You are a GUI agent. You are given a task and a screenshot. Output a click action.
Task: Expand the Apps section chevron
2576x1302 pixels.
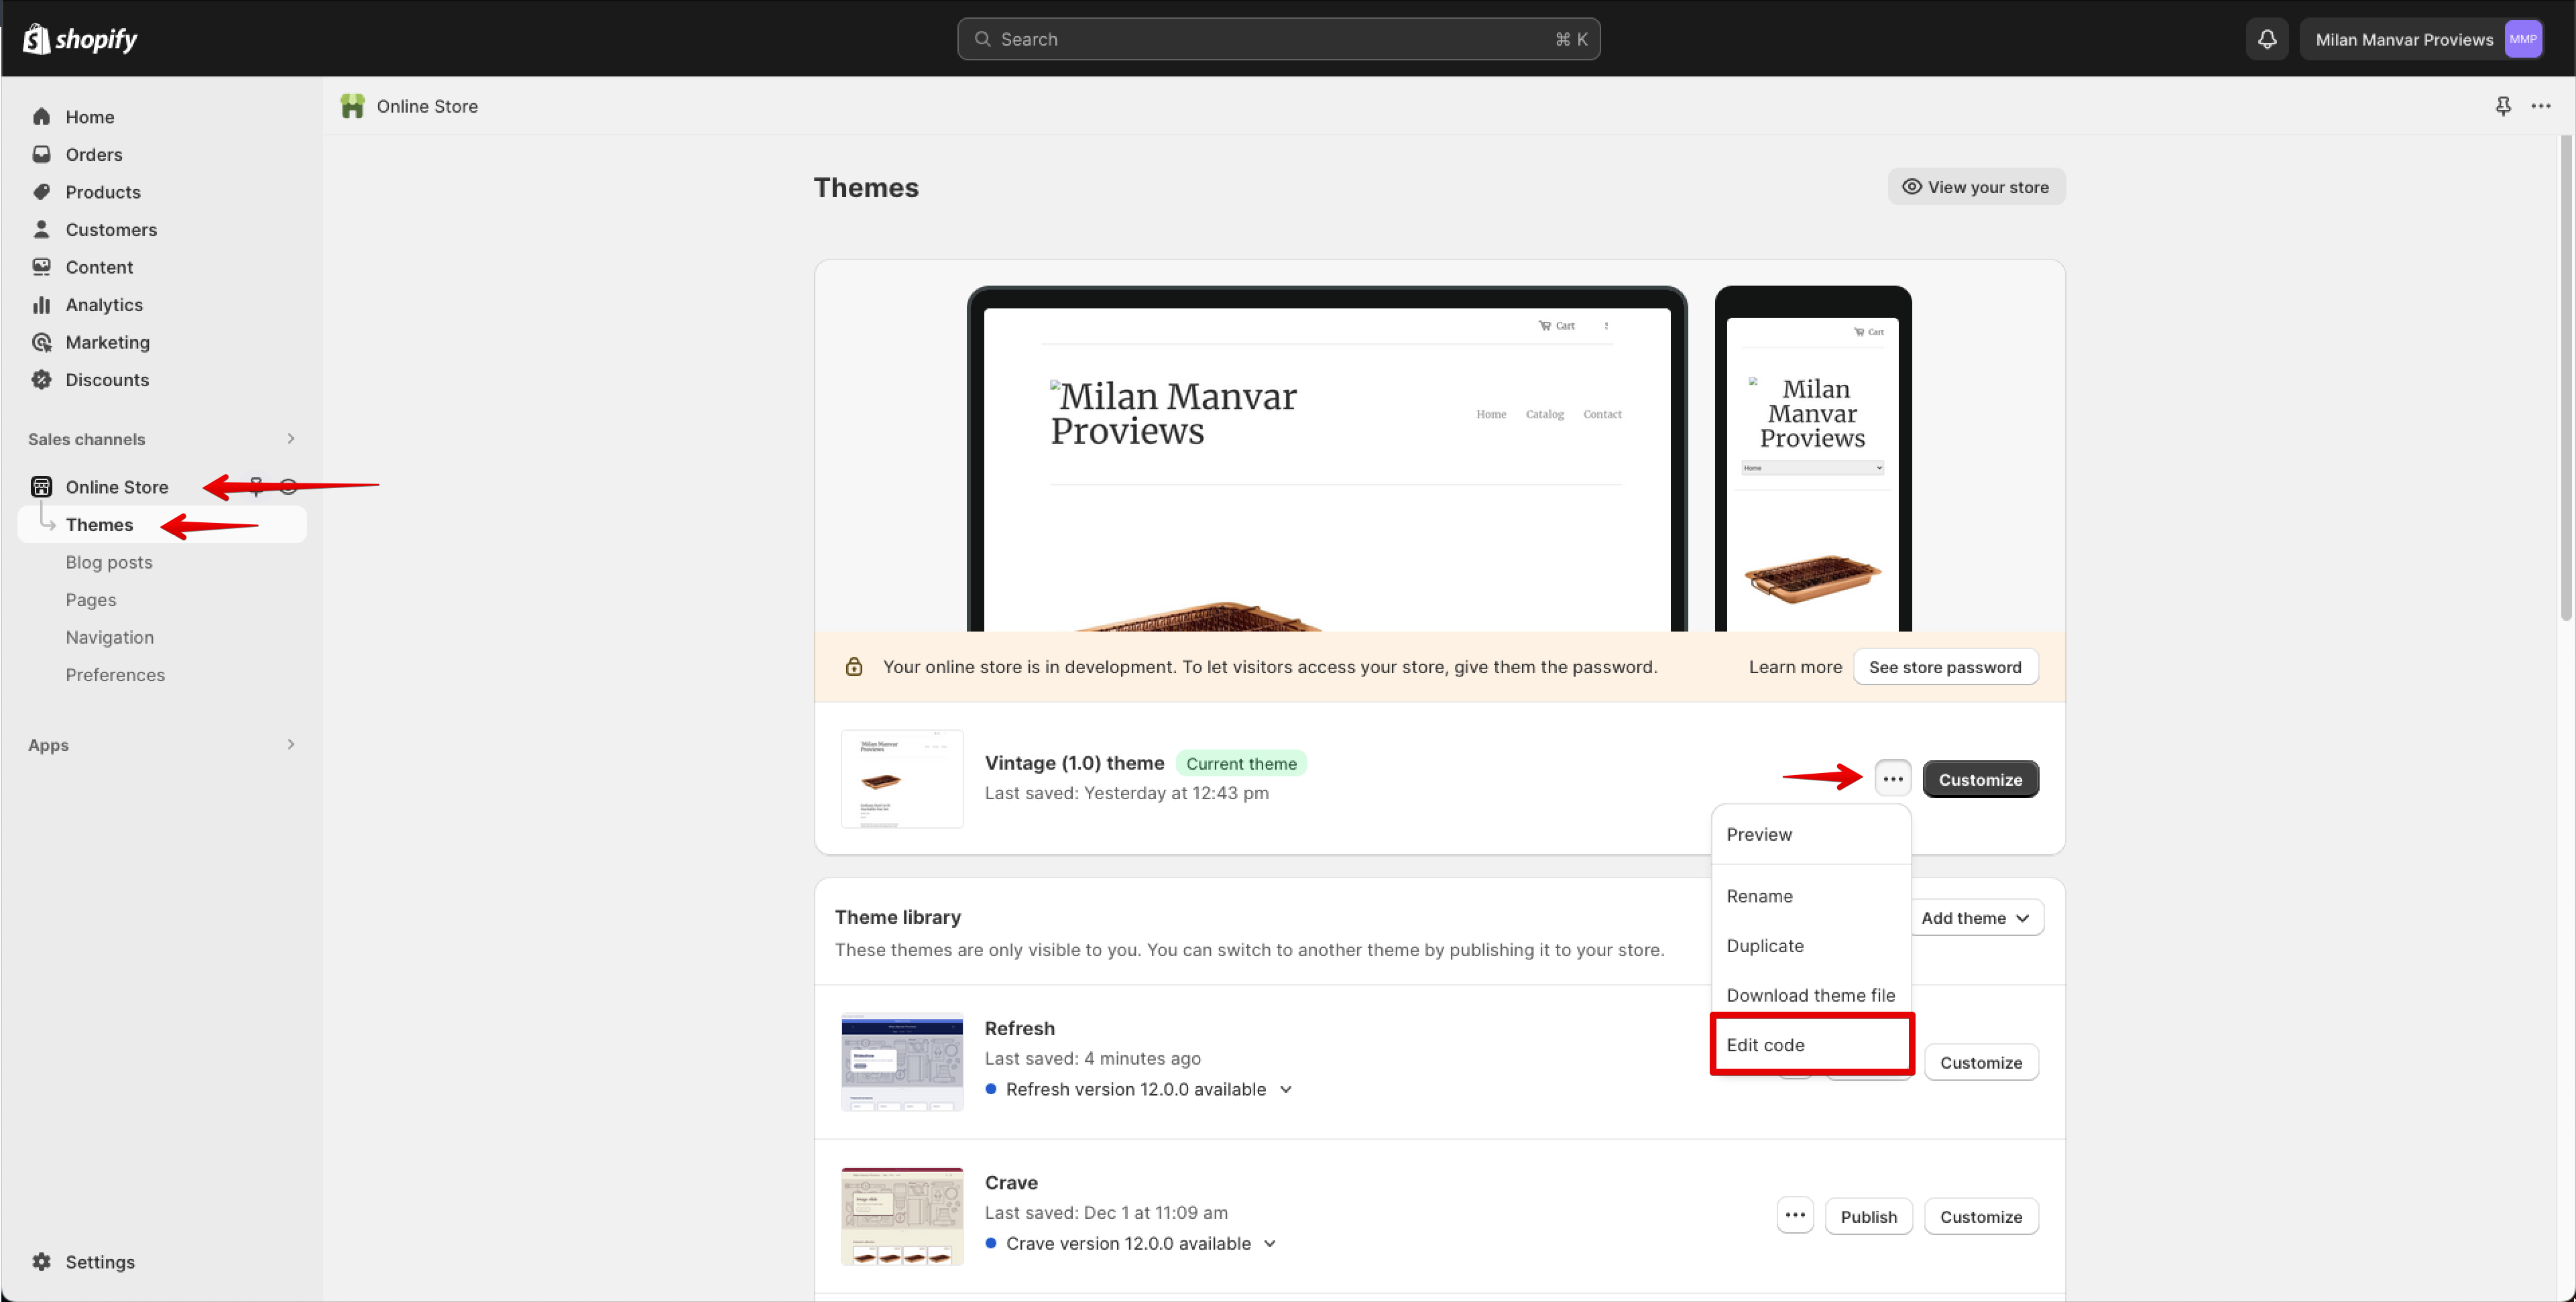(x=291, y=744)
